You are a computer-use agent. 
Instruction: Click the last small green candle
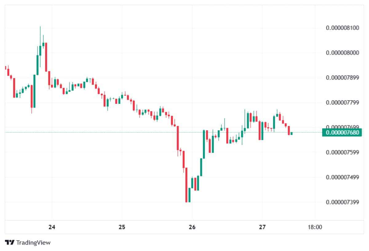[292, 133]
